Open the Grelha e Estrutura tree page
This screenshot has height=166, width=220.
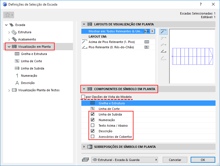click(34, 54)
